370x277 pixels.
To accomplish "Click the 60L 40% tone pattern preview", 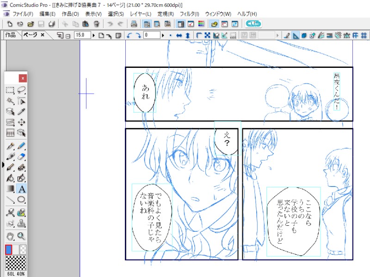I will (16, 263).
